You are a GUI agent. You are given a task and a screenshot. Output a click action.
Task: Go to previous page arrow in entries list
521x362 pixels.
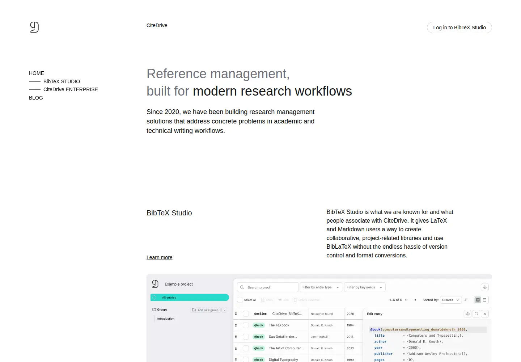(407, 300)
